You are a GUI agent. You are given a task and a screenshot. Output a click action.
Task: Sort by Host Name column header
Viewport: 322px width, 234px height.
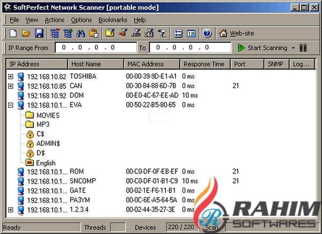point(96,64)
